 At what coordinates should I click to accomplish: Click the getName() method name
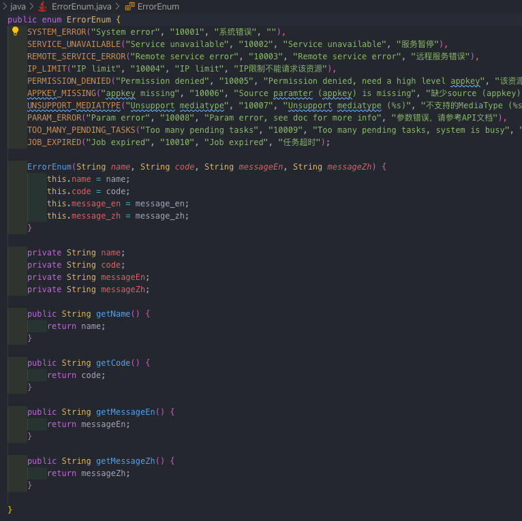(113, 314)
